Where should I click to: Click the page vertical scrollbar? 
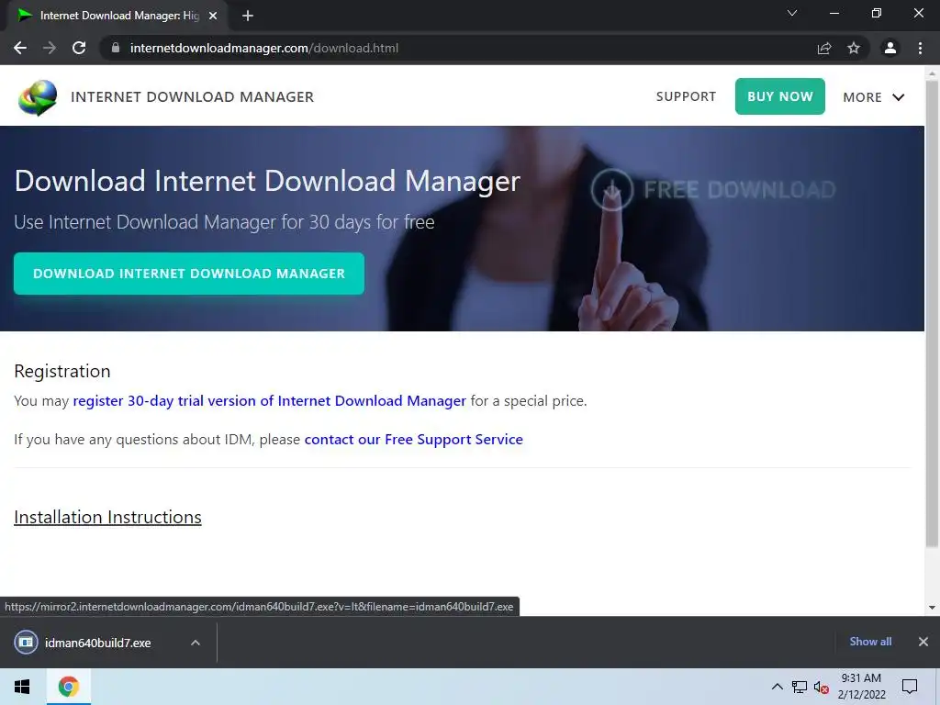coord(932,313)
